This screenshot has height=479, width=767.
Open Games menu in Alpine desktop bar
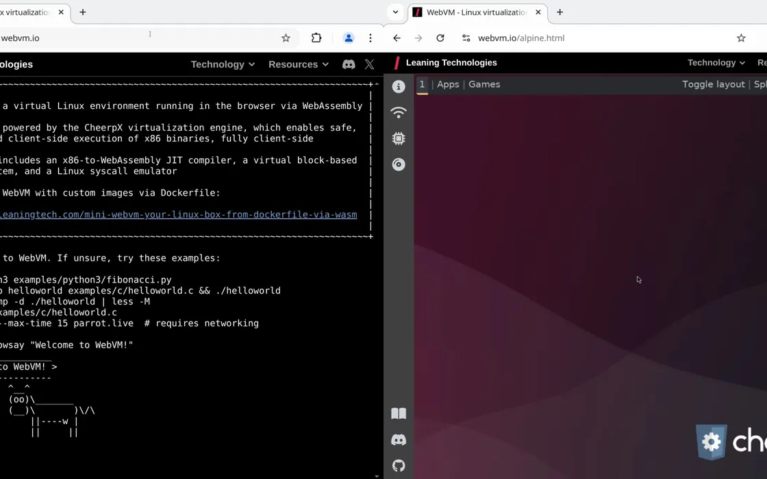click(x=484, y=85)
